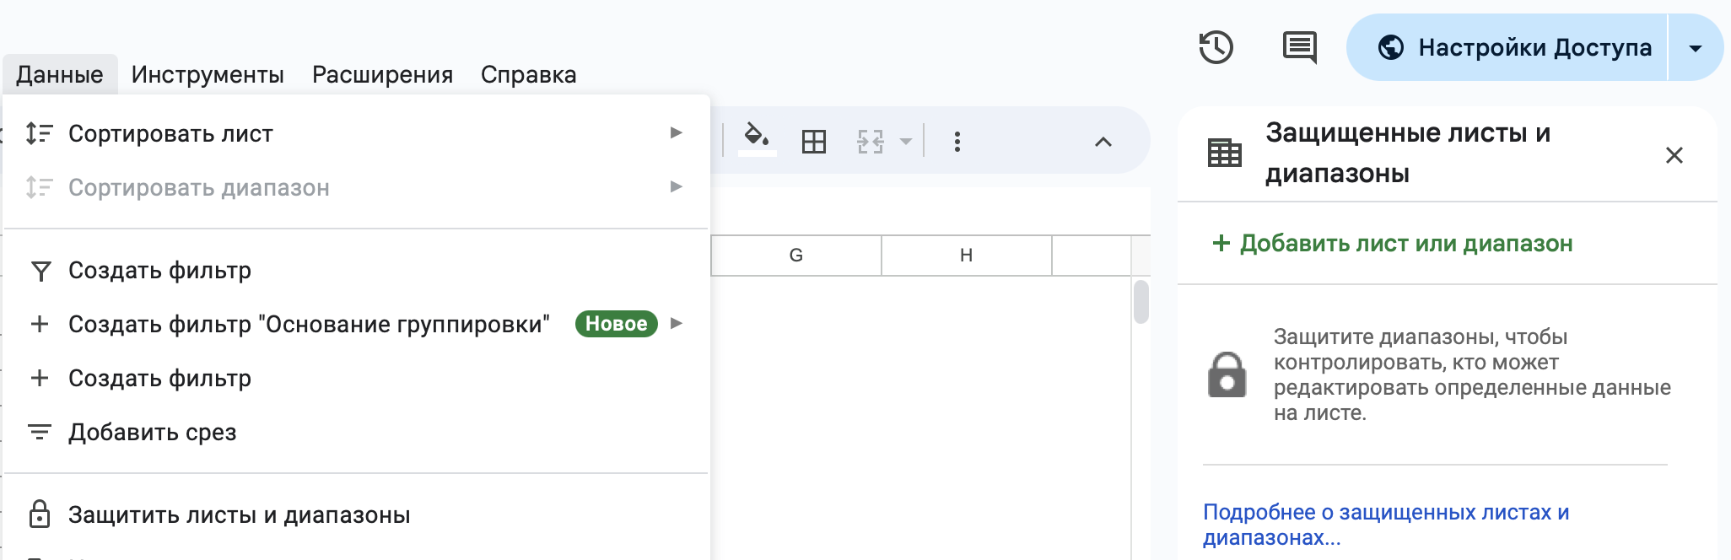Image resolution: width=1731 pixels, height=560 pixels.
Task: Click the borders grid icon
Action: [813, 142]
